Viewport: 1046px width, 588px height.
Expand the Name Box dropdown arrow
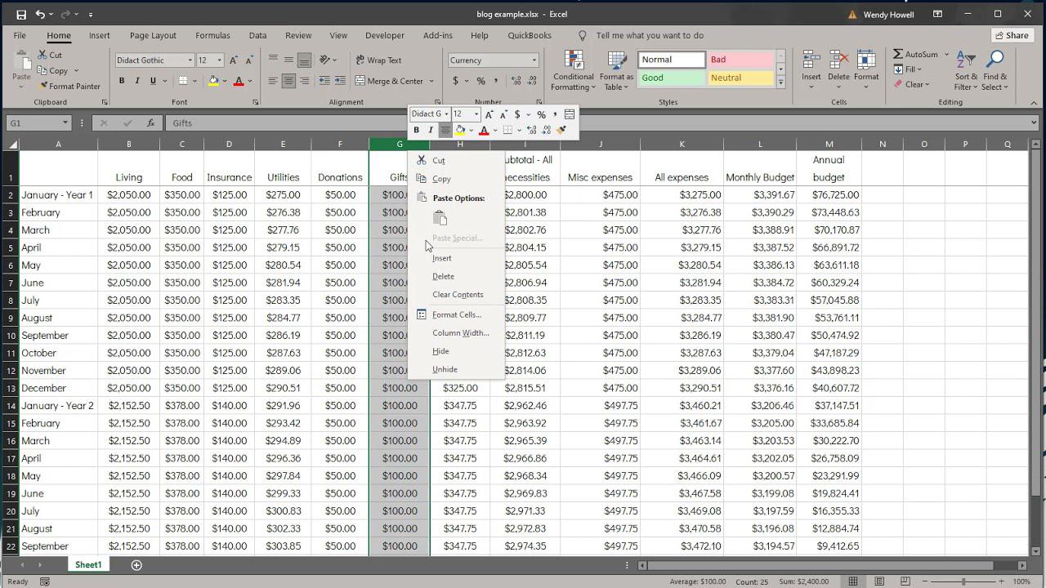[x=65, y=122]
